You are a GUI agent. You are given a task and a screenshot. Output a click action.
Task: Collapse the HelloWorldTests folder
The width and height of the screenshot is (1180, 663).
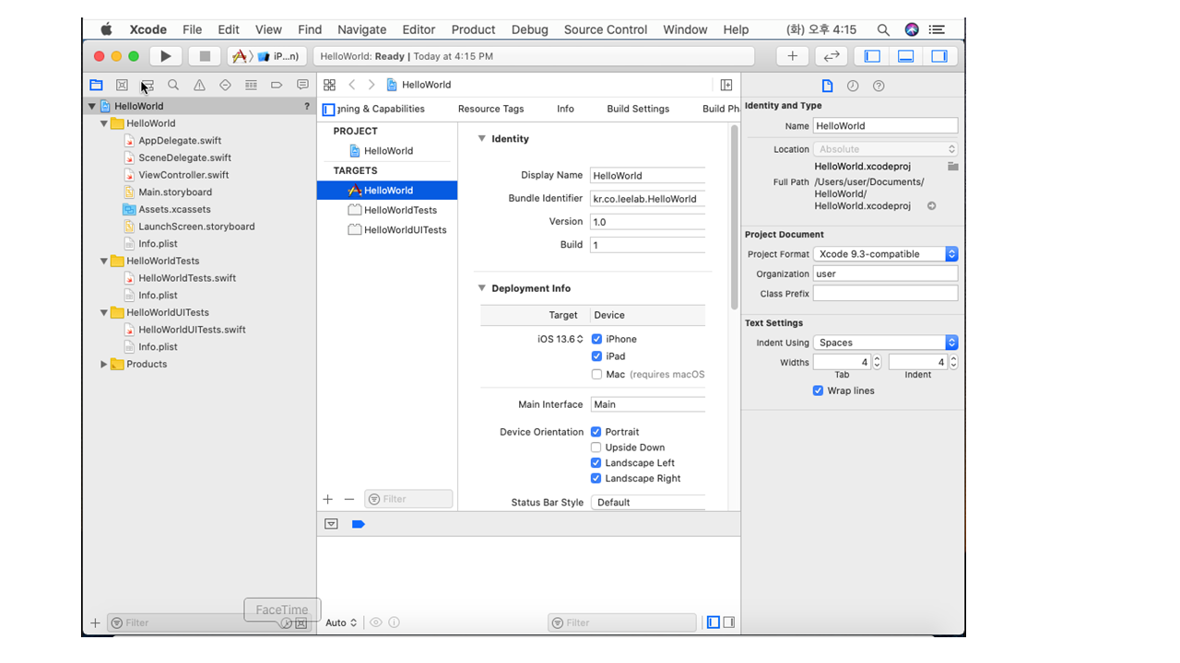pyautogui.click(x=104, y=261)
